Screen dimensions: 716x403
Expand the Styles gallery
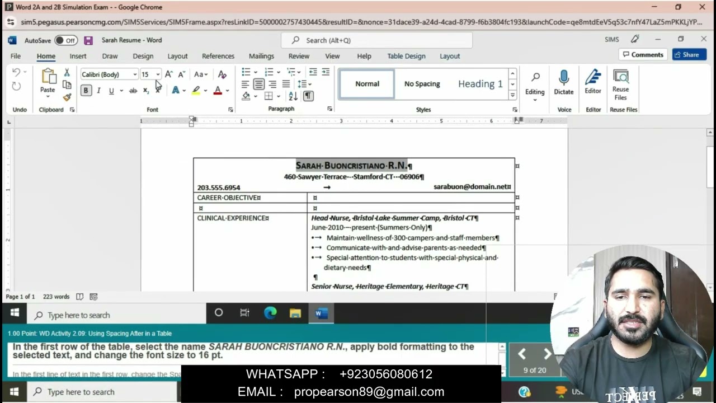(x=512, y=96)
